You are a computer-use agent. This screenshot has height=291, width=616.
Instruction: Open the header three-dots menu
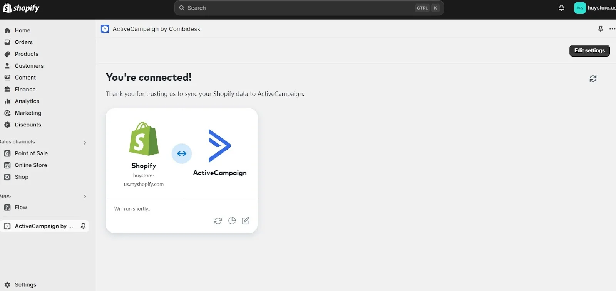(x=612, y=29)
